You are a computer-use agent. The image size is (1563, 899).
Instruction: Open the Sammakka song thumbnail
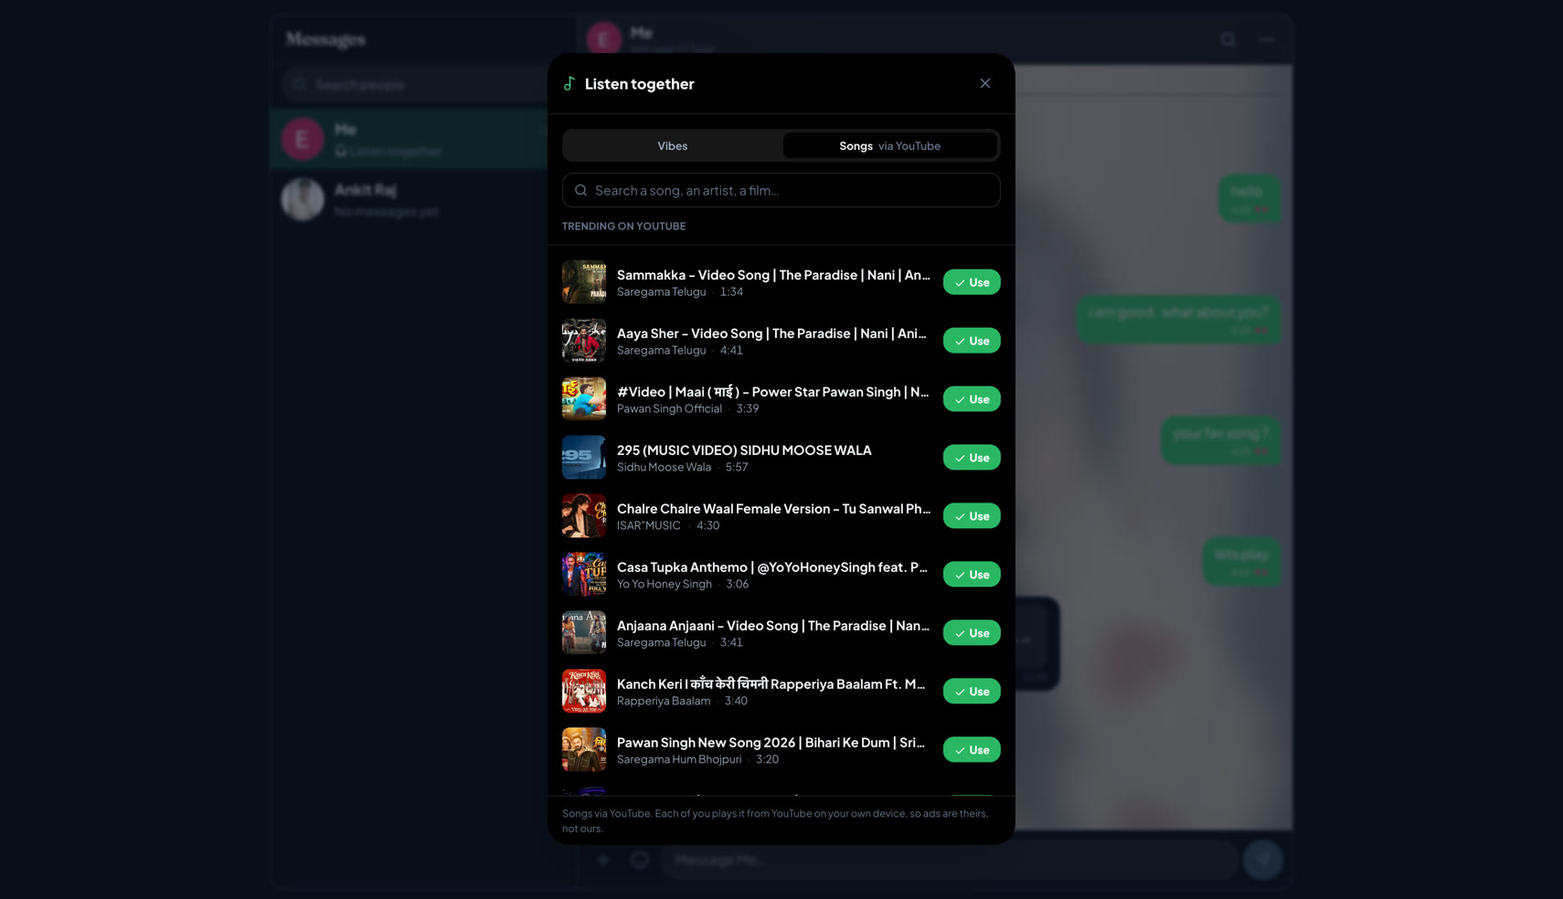coord(584,282)
